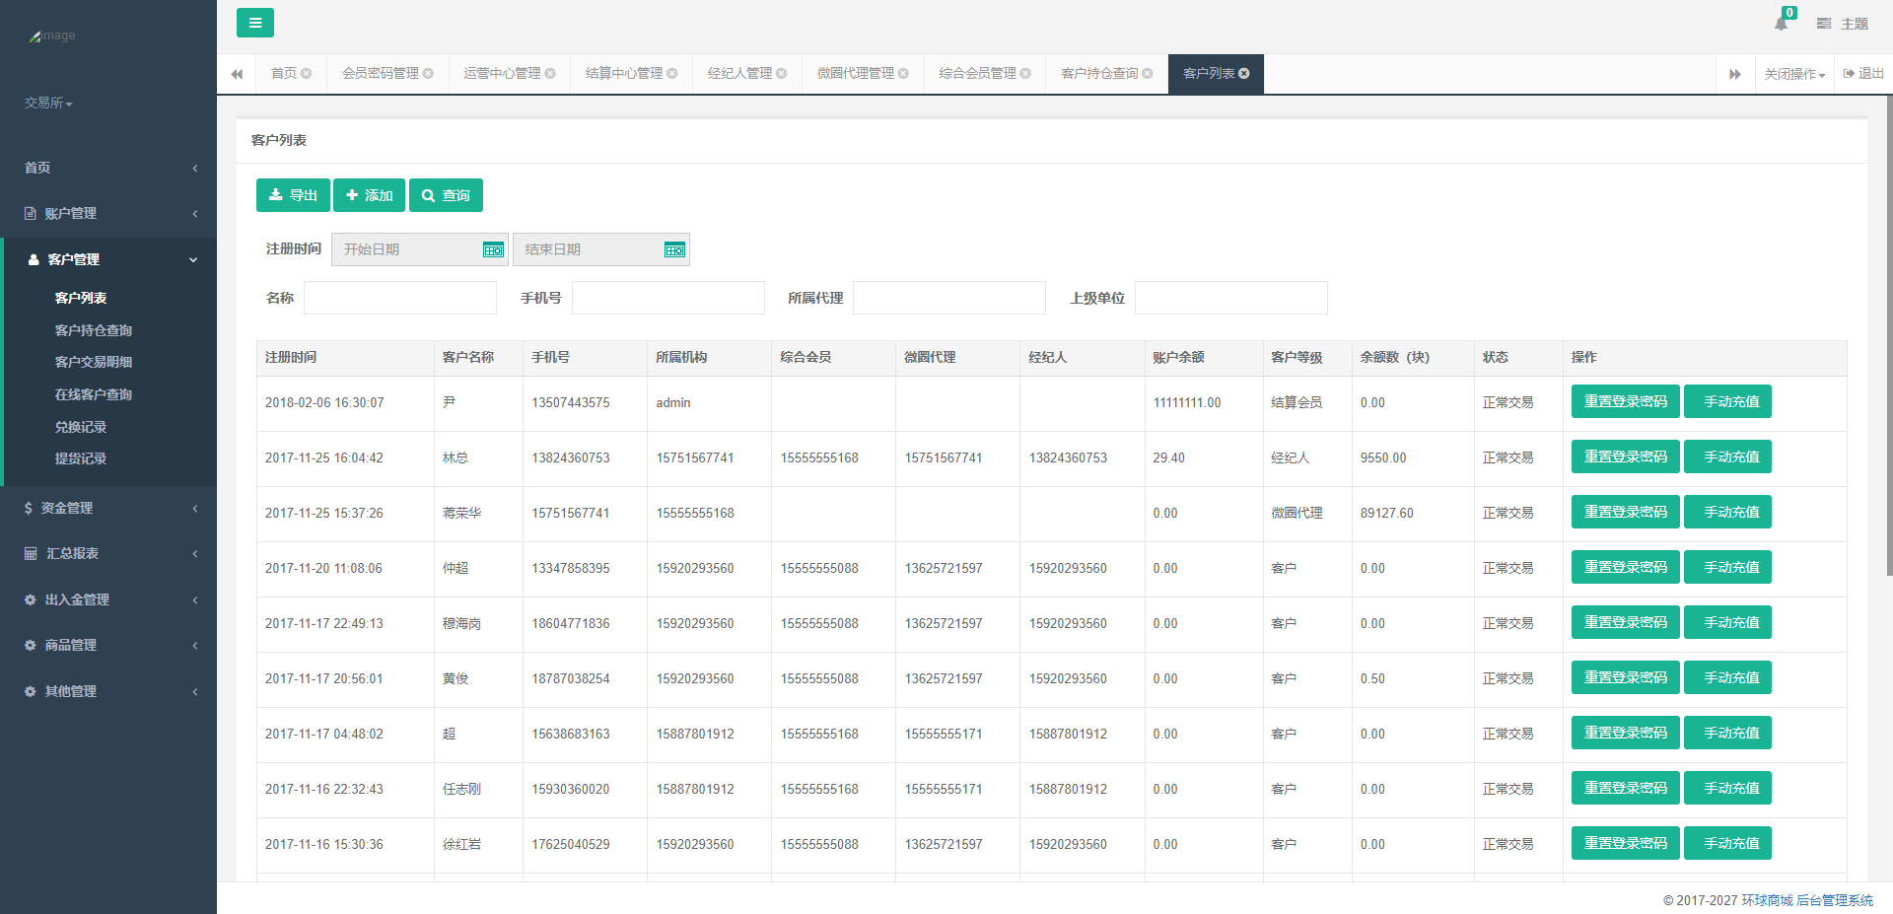The height and width of the screenshot is (914, 1893).
Task: Switch to the 结算中心管理 tab
Action: click(x=624, y=74)
